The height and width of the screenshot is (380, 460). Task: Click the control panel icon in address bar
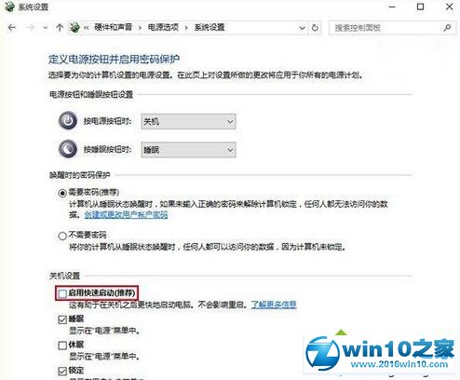tap(74, 28)
